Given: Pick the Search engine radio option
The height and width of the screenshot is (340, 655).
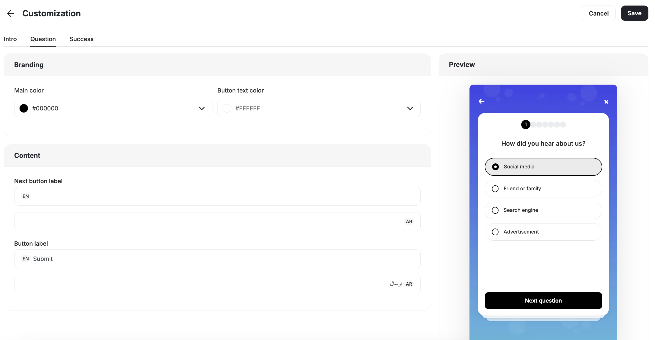Looking at the screenshot, I should [543, 210].
